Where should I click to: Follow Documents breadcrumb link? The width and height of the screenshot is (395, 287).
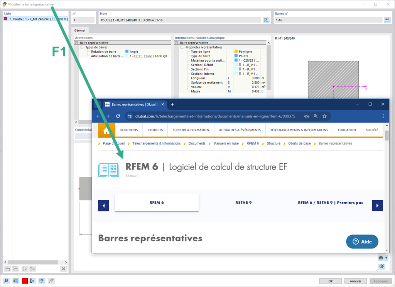[197, 143]
